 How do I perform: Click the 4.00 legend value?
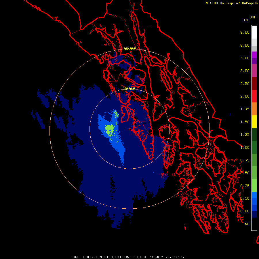(245, 58)
